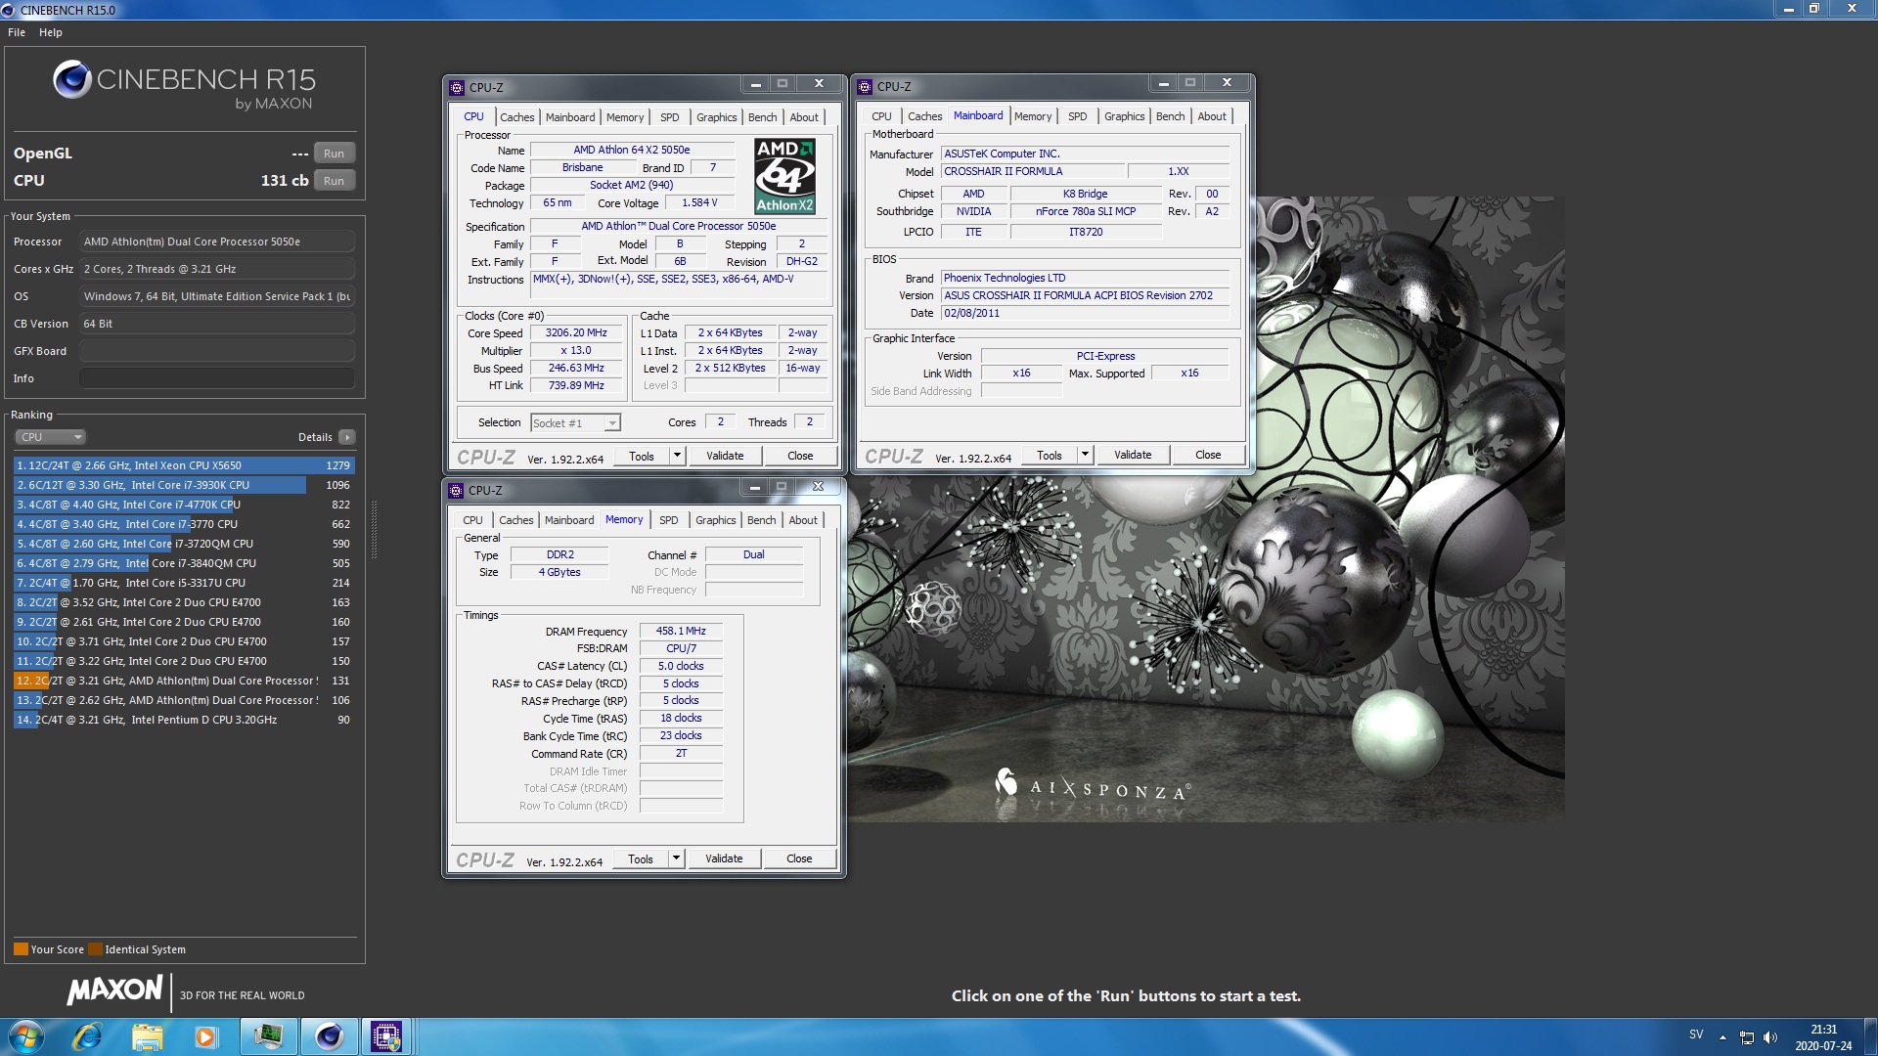Click the Info text field
1878x1056 pixels.
click(217, 378)
